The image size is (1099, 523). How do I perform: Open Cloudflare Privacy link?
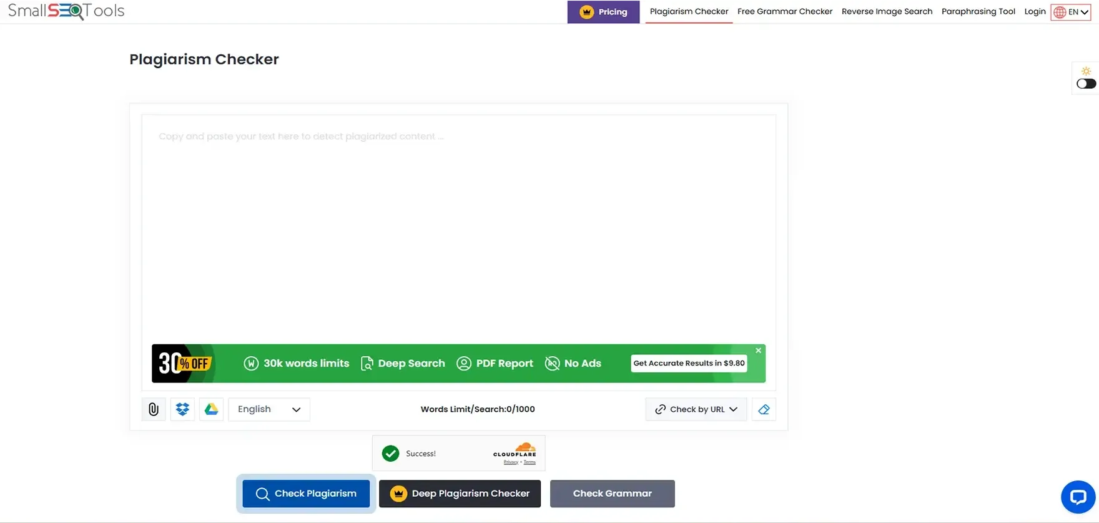511,462
